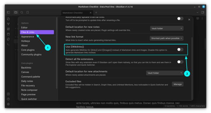Open note's more options dots

202,18
